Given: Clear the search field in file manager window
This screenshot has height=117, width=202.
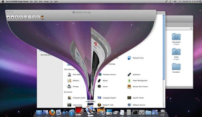Looking at the screenshot, I should pyautogui.click(x=191, y=28).
